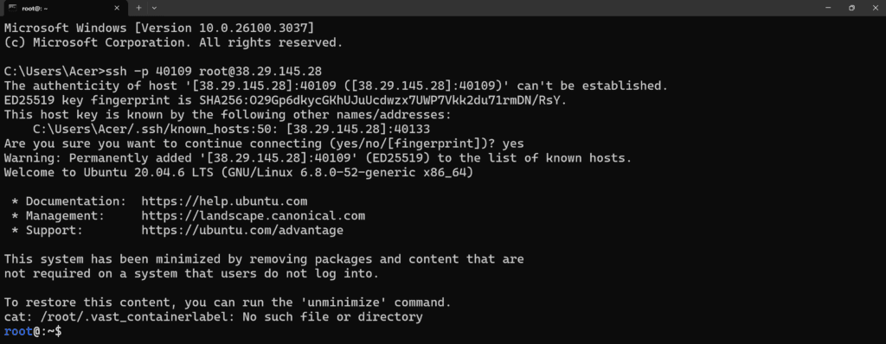Close the terminal window
Viewport: 886px width, 344px height.
pos(875,8)
